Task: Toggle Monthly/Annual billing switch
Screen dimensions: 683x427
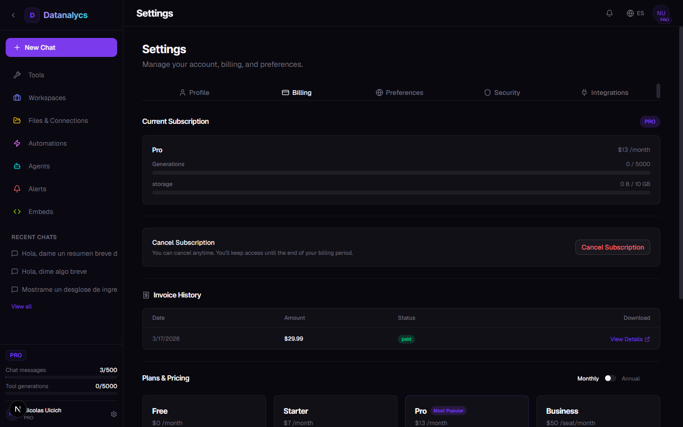Action: [610, 378]
